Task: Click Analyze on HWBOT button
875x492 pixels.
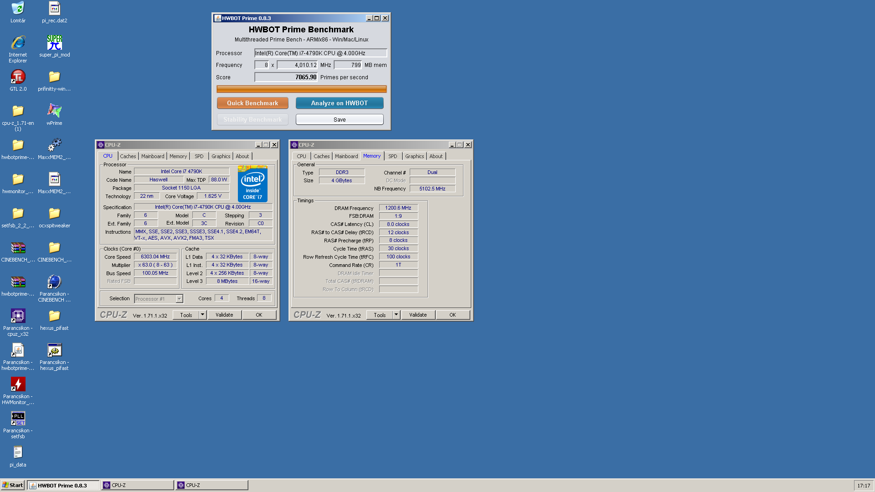Action: point(340,103)
